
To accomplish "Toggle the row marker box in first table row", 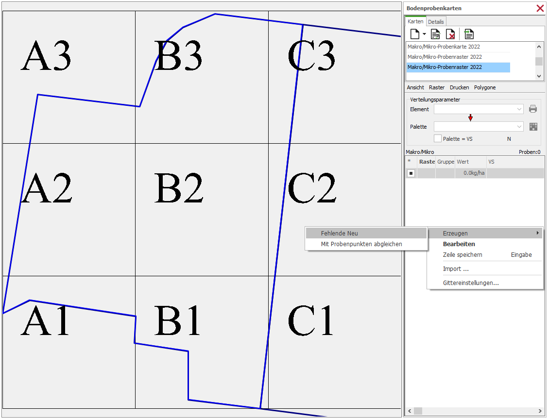I will click(x=411, y=173).
